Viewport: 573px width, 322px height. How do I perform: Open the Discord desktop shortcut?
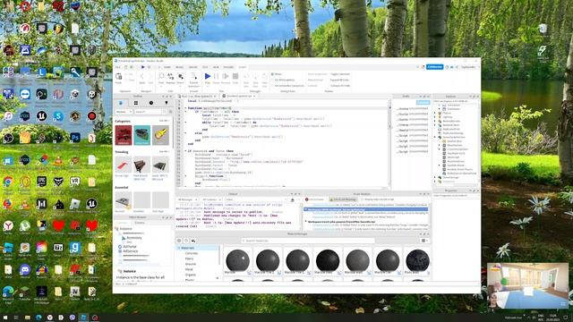click(x=25, y=270)
